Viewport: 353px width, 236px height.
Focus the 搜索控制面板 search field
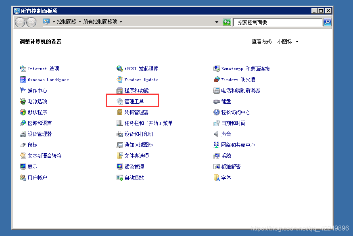(x=278, y=22)
